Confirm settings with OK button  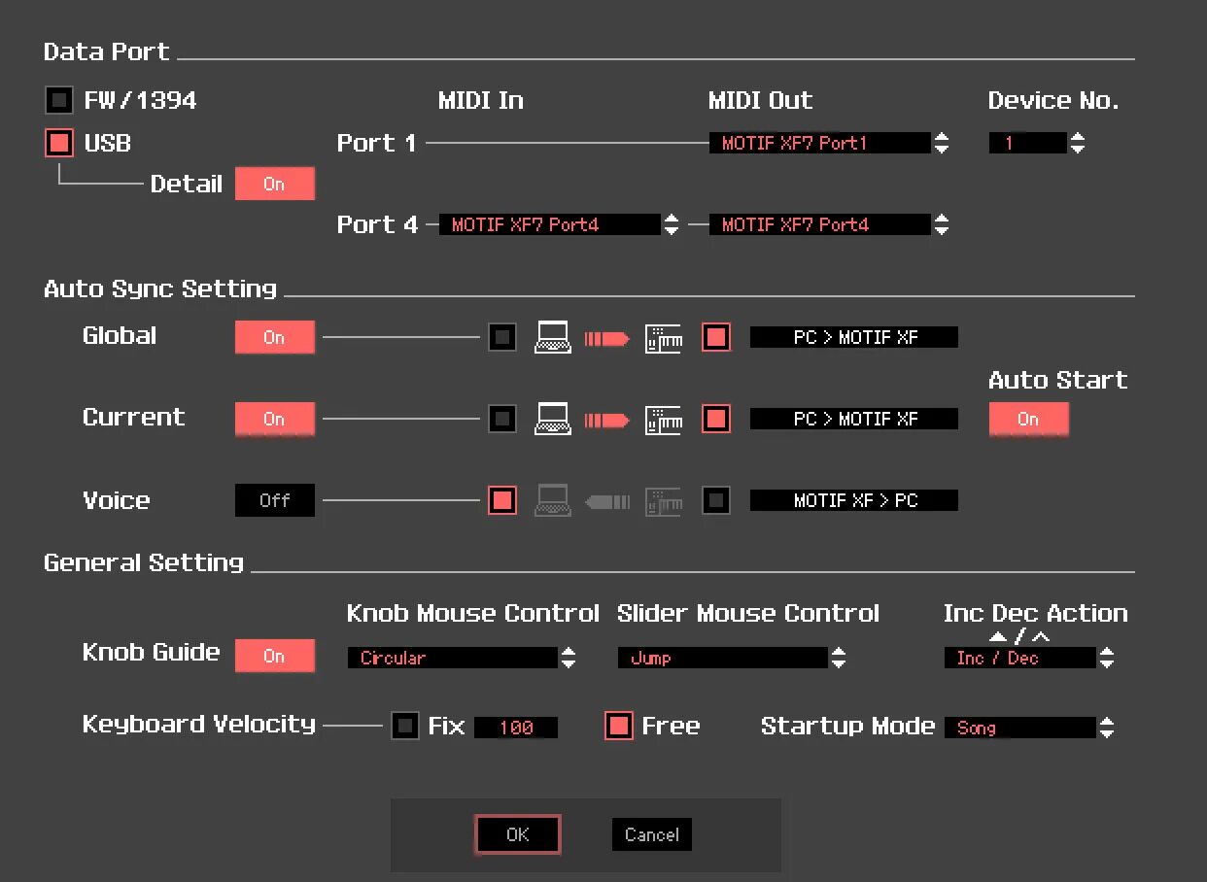point(518,834)
